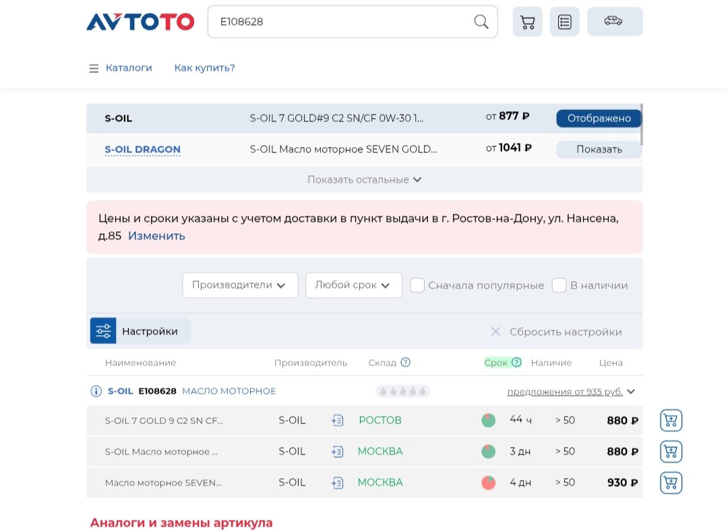Click the delivery pie indicator for 3 дн
The width and height of the screenshot is (728, 532).
click(489, 451)
